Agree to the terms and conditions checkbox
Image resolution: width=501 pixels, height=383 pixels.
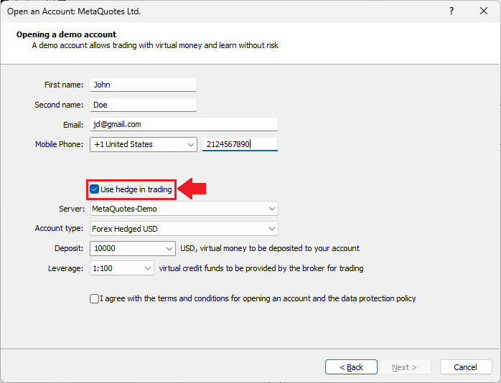pos(95,298)
